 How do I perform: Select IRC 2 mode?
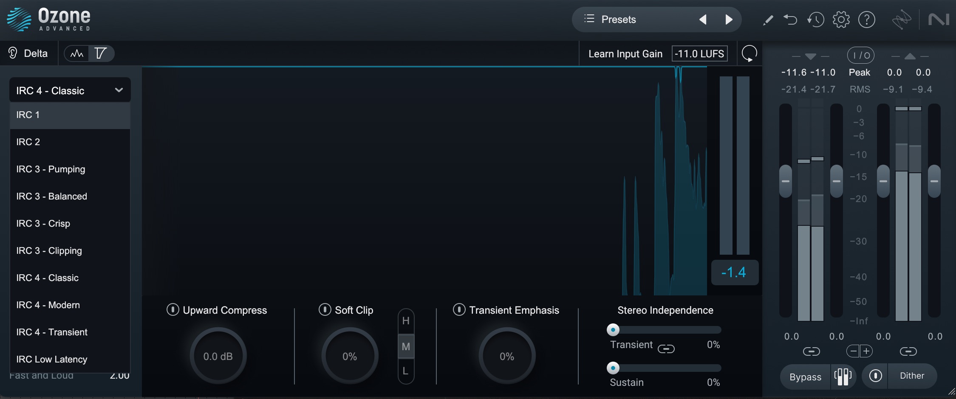point(70,142)
